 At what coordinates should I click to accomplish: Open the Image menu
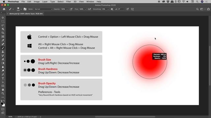[x=37, y=2]
